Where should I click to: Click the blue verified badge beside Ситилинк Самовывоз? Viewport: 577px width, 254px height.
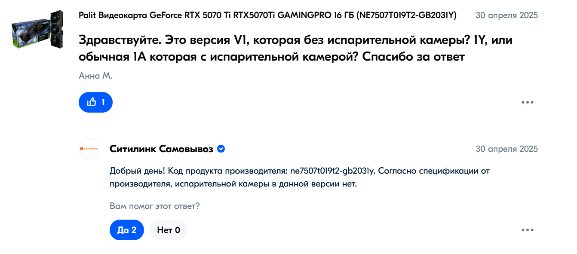click(221, 149)
